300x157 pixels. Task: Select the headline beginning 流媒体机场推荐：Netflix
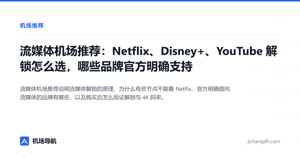[149, 59]
